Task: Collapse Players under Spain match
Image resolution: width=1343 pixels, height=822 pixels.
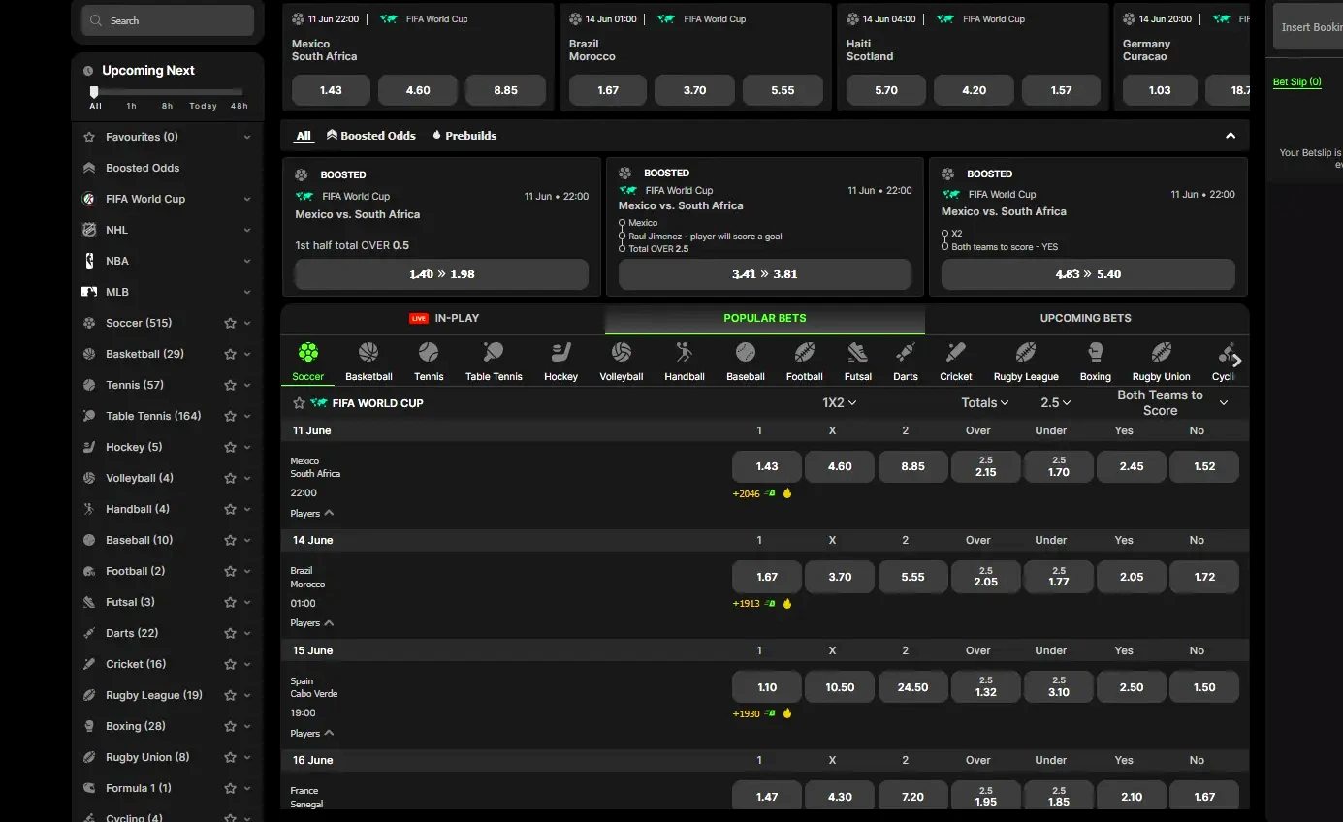Action: 312,734
